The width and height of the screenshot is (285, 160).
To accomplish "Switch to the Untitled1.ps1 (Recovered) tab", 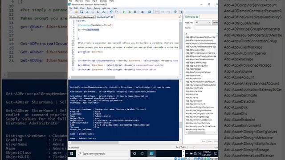I will pyautogui.click(x=82, y=17).
